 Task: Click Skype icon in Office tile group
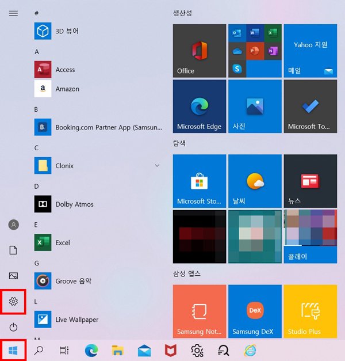(237, 69)
